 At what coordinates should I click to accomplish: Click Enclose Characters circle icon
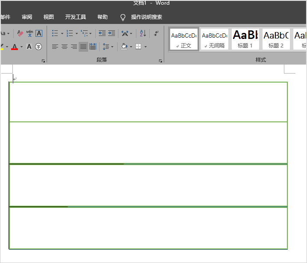click(x=38, y=47)
